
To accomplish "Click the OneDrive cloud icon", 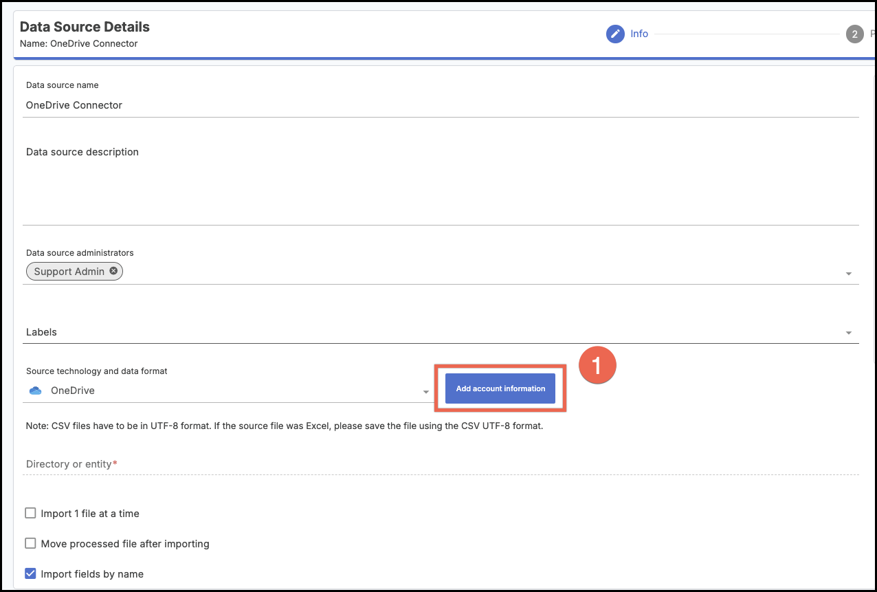I will (36, 391).
